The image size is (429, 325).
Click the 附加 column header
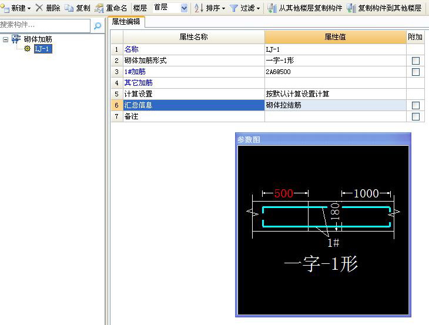pyautogui.click(x=415, y=37)
